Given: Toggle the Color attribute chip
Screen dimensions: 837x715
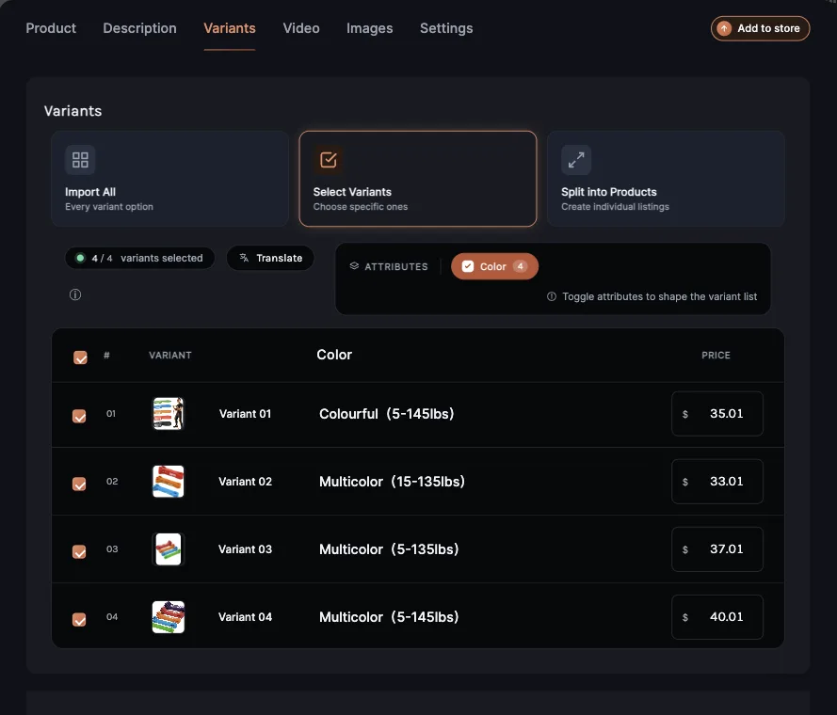Looking at the screenshot, I should (x=494, y=266).
